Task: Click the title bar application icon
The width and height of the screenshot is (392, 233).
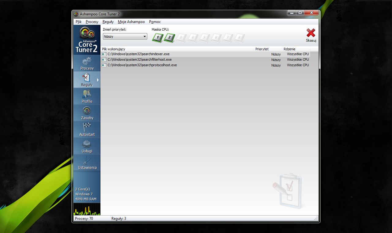Action: click(76, 14)
